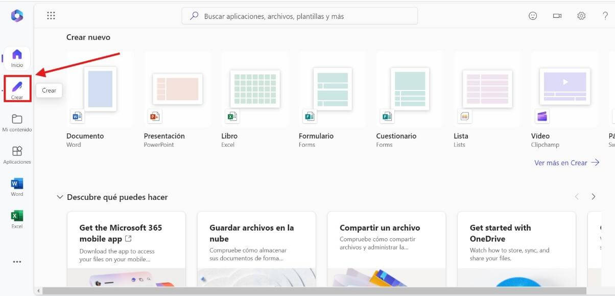The width and height of the screenshot is (615, 296).
Task: Open the app launcher grid
Action: [x=51, y=16]
